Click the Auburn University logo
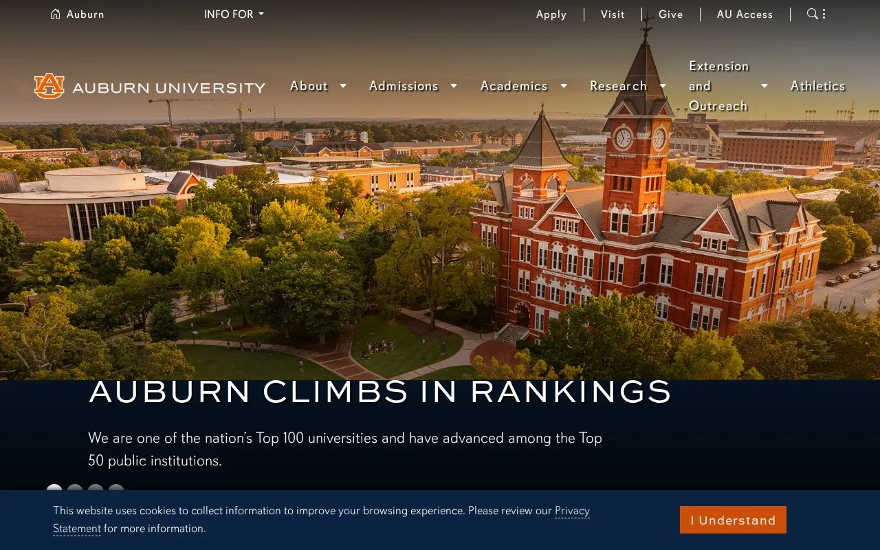 [150, 87]
